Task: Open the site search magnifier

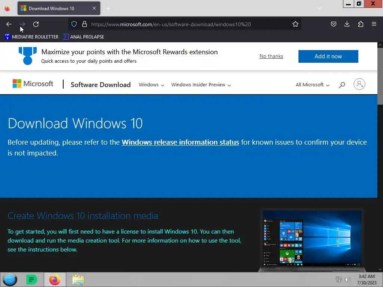Action: [342, 85]
